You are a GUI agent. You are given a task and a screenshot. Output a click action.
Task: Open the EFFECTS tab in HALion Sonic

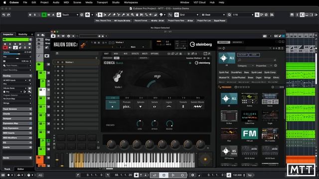point(135,54)
